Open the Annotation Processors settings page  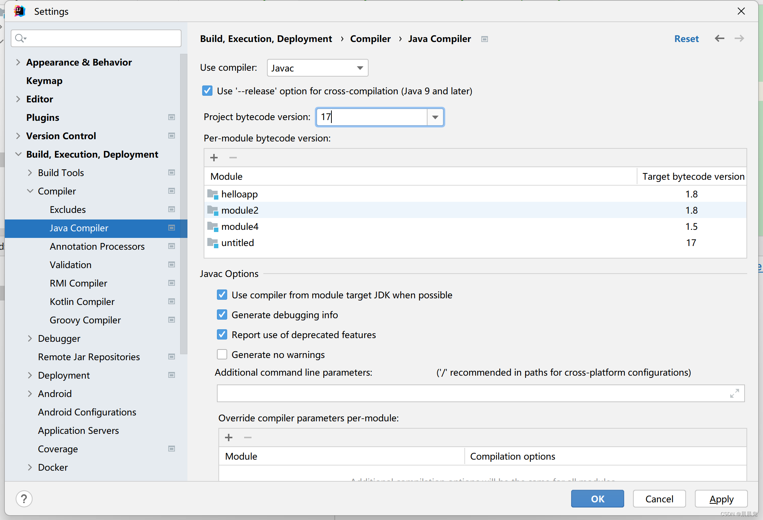click(x=97, y=246)
